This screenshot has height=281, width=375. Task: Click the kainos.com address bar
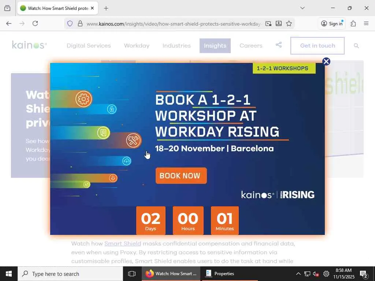pos(173,24)
